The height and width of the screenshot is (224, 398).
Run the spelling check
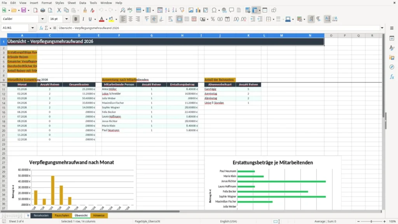[x=130, y=10]
